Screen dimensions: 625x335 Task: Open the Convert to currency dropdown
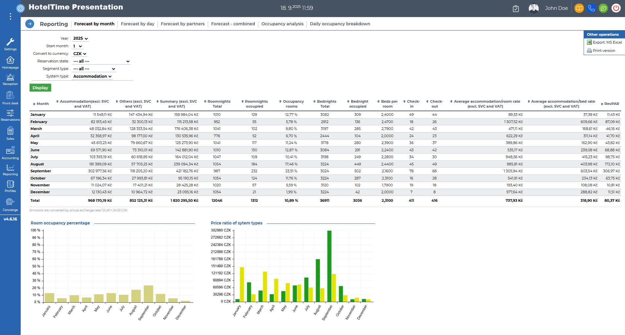[80, 54]
